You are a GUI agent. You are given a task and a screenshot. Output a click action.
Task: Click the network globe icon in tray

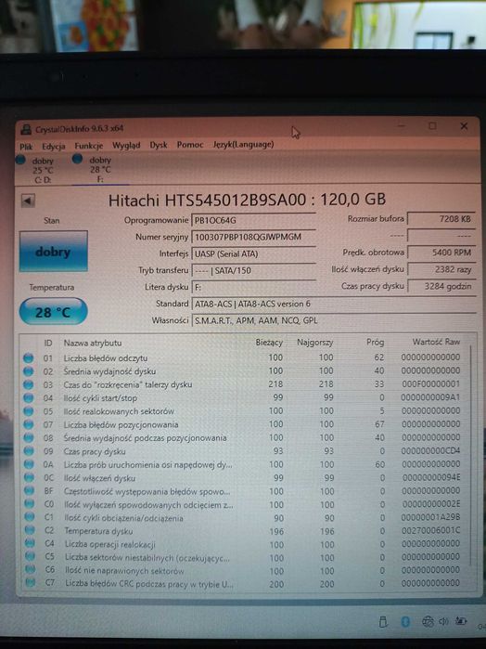click(x=428, y=621)
